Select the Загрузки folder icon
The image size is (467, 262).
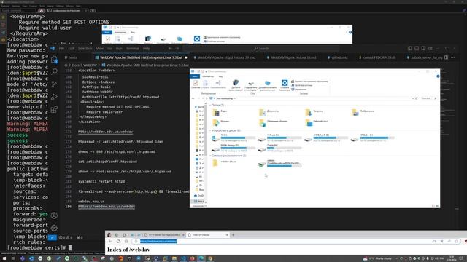(x=309, y=112)
